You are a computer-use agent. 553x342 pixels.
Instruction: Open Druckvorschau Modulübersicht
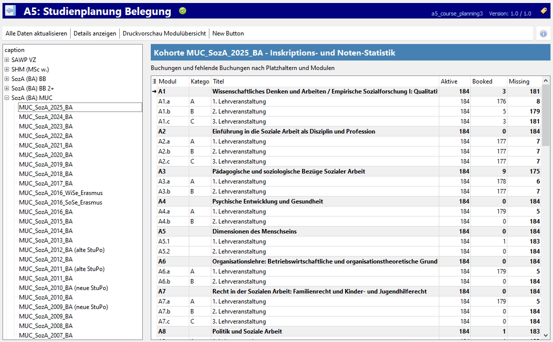click(164, 33)
